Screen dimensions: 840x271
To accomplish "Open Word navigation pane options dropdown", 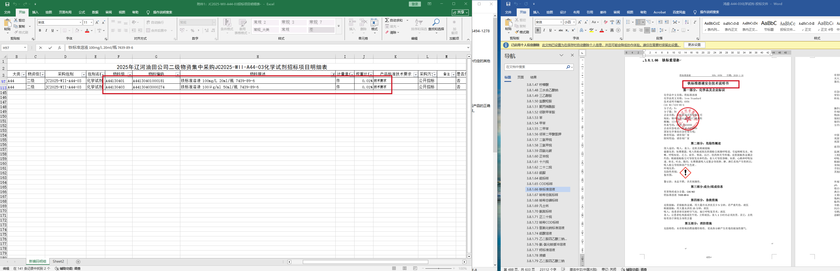I will click(x=562, y=55).
